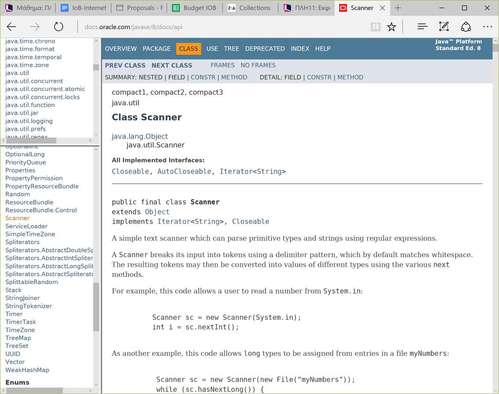Open Properties class in class list
Image resolution: width=499 pixels, height=394 pixels.
20,170
